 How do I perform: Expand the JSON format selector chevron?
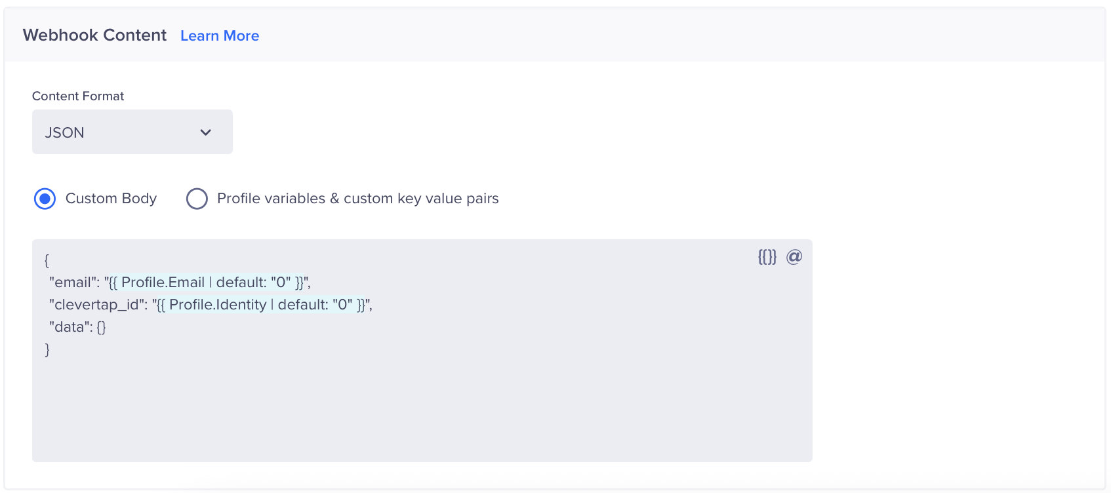205,132
